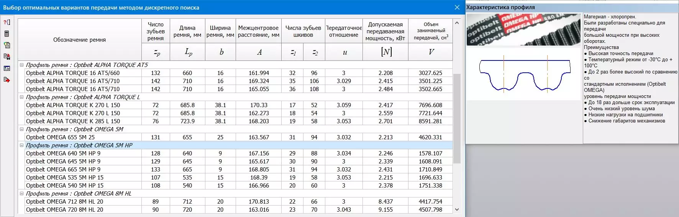Viewport: 679px width, 217px height.
Task: Select row Optibelt OMEGA 535 5M HP 15
Action: [235, 178]
